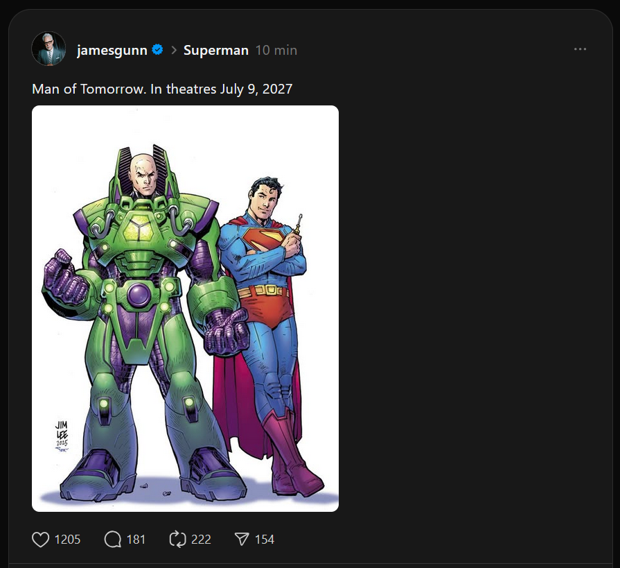620x568 pixels.
Task: Click the chevron arrow before Superman
Action: pyautogui.click(x=174, y=50)
